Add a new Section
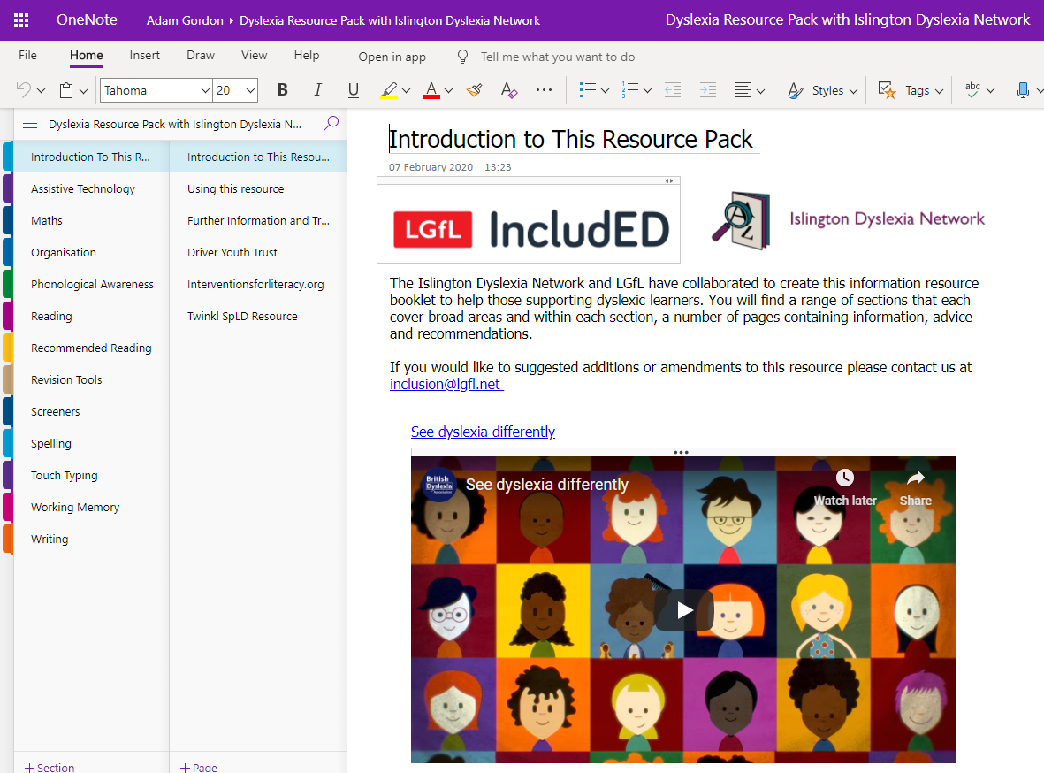1044x773 pixels. coord(50,767)
